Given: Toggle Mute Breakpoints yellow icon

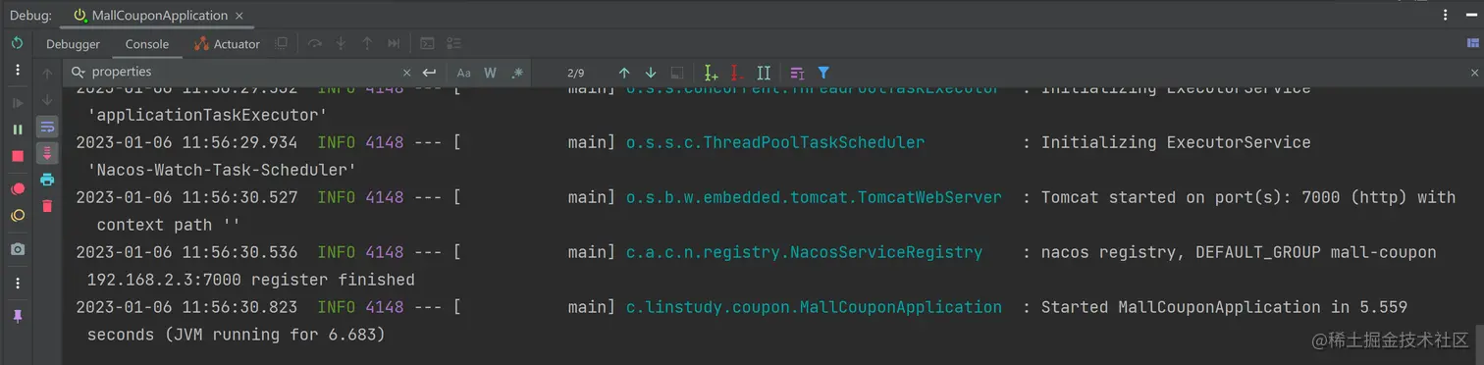Looking at the screenshot, I should [x=17, y=216].
